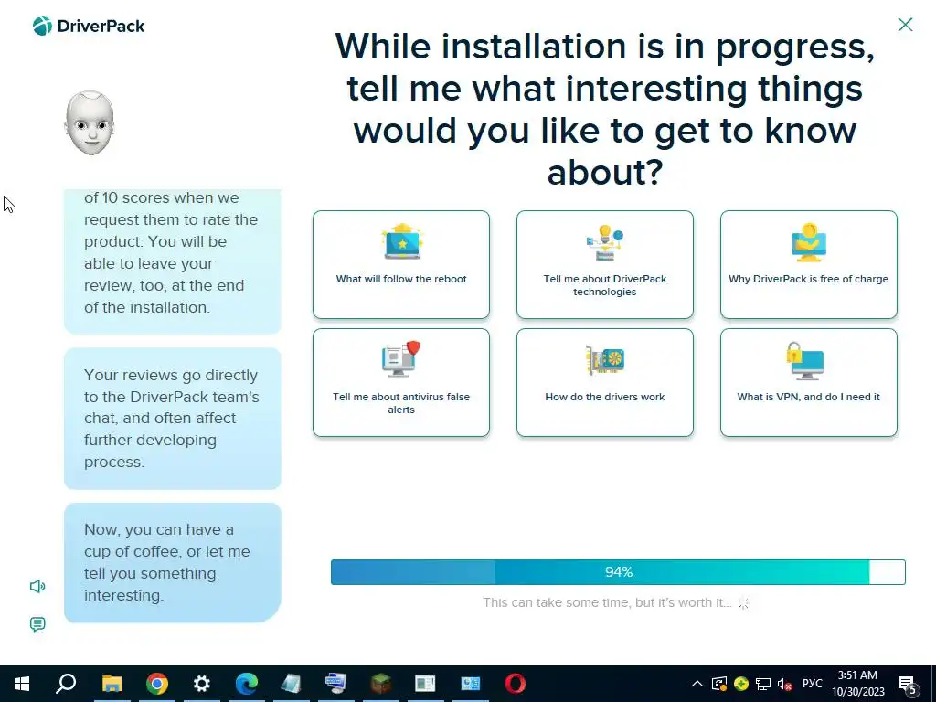The image size is (936, 702).
Task: Open 'How do the drivers work' card
Action: [605, 383]
